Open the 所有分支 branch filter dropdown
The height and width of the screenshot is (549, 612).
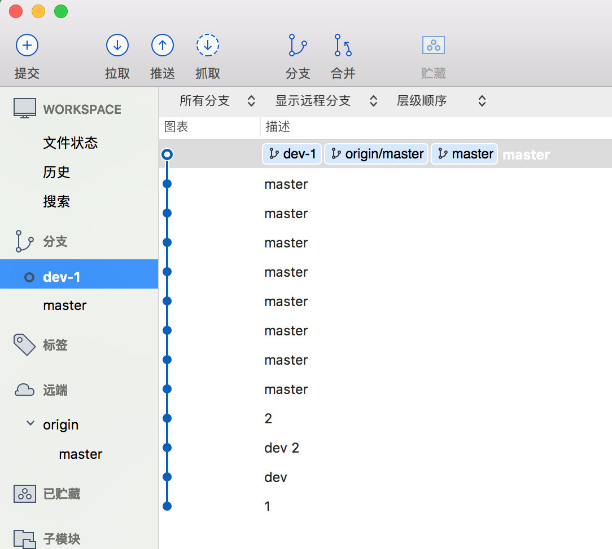[x=217, y=101]
